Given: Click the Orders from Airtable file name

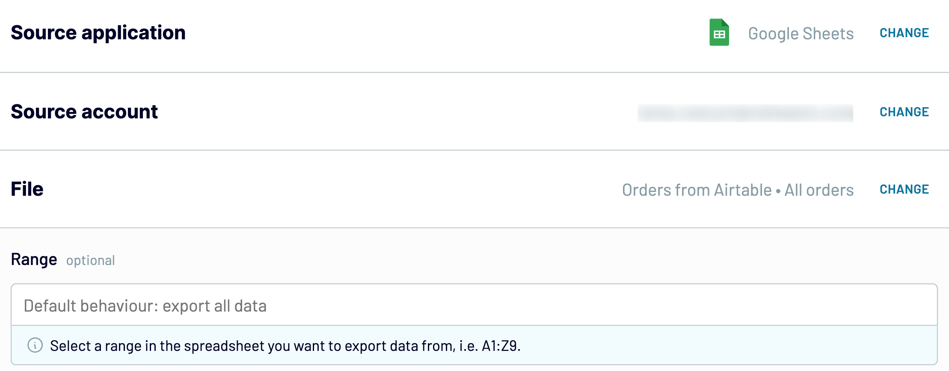Looking at the screenshot, I should pos(697,190).
